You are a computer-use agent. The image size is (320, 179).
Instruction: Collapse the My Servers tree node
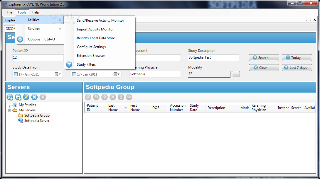click(9, 110)
